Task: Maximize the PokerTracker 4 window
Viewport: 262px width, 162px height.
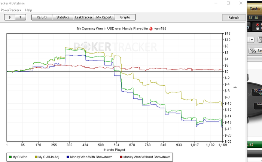Action: 228,3
